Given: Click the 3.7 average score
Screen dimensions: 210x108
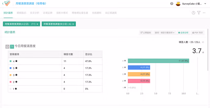Looking at the screenshot, I should coord(197,51).
